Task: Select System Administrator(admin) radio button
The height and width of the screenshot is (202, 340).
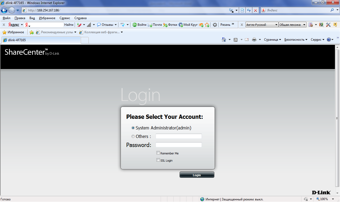Action: click(133, 128)
